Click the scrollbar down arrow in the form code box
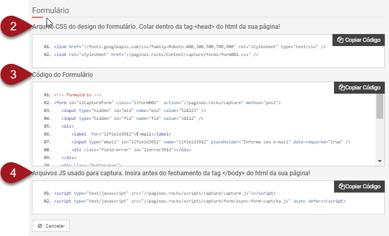 (380, 161)
